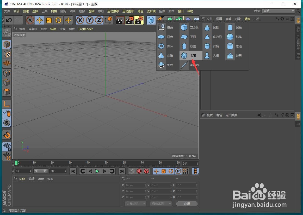The width and height of the screenshot is (303, 215).
Task: Add a 多边形 polygon object
Action: [213, 37]
